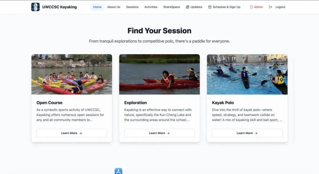Click the Logout arrow icon
The width and height of the screenshot is (319, 174).
(270, 7)
